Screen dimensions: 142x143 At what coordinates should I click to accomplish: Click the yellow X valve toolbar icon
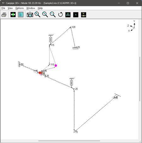(84, 15)
